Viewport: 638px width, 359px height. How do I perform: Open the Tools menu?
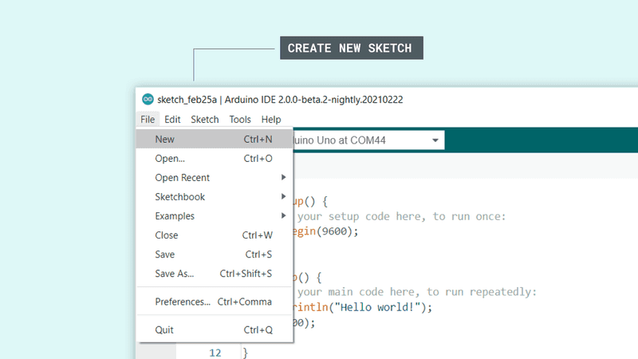240,120
